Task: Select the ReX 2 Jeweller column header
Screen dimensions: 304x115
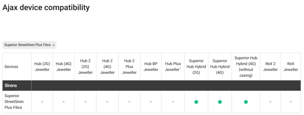Action: pos(270,67)
